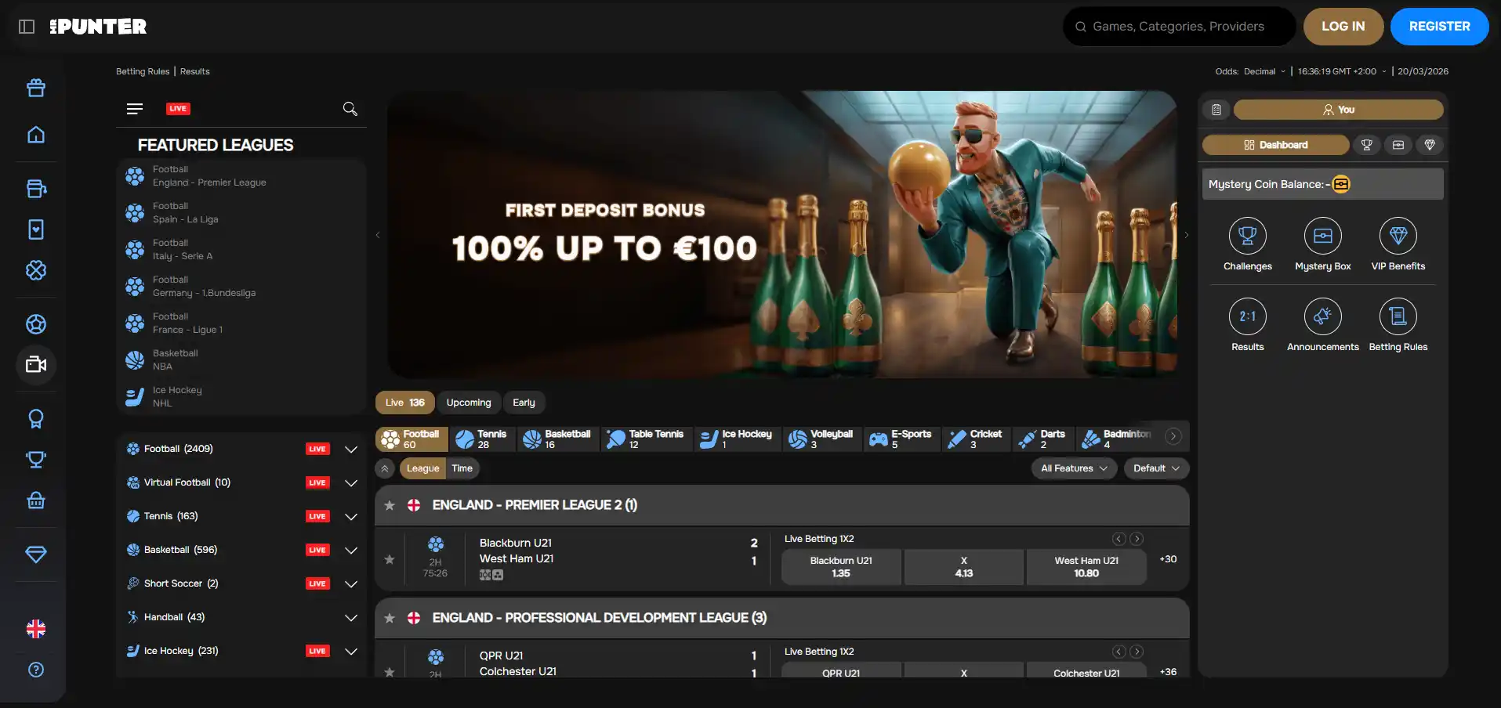1501x708 pixels.
Task: Open the search magnifier in leagues panel
Action: 350,109
